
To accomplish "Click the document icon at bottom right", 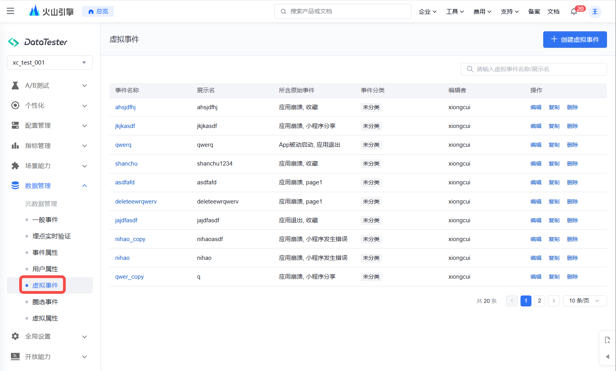I will pyautogui.click(x=607, y=340).
